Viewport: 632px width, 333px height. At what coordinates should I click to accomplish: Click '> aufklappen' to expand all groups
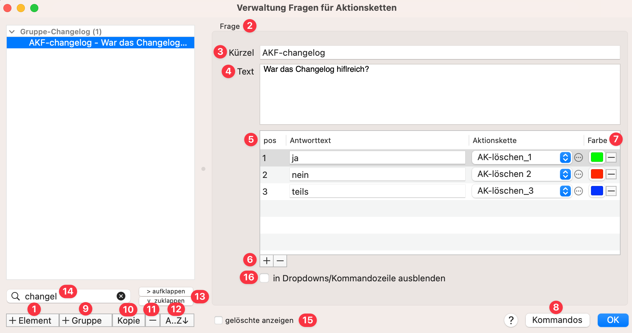tap(166, 291)
